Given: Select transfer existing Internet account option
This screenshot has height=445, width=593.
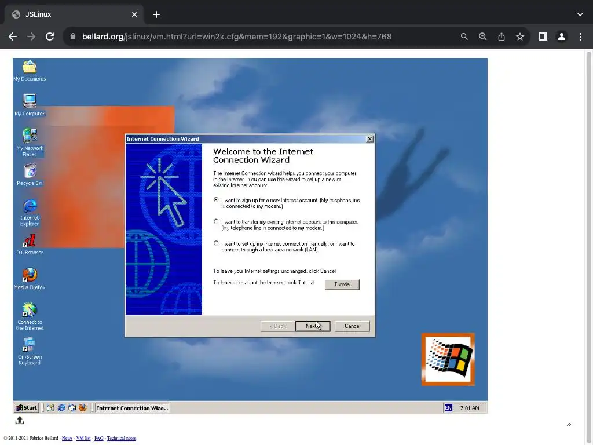Looking at the screenshot, I should click(216, 221).
